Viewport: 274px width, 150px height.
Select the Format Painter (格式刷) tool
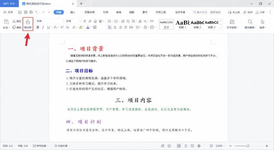coord(28,24)
